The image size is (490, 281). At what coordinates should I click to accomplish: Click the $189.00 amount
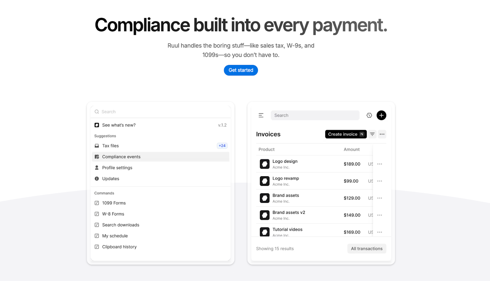pos(352,164)
